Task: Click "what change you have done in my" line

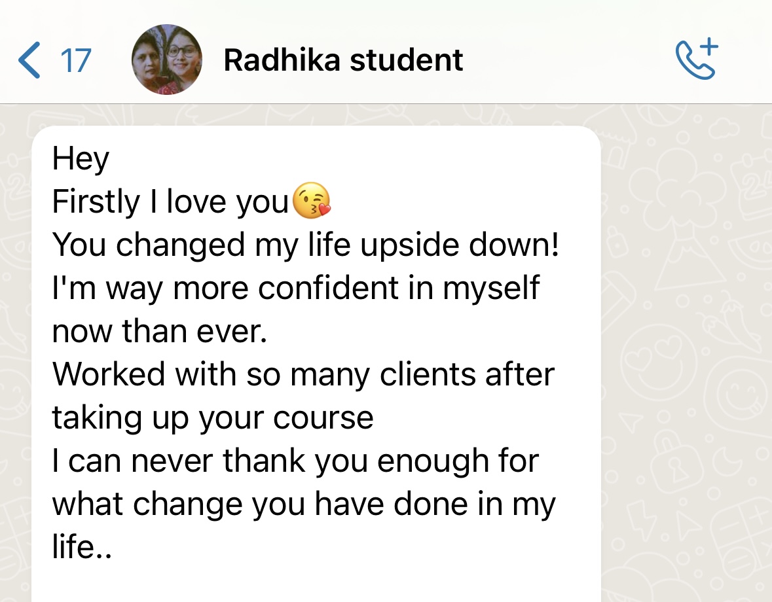Action: tap(303, 504)
